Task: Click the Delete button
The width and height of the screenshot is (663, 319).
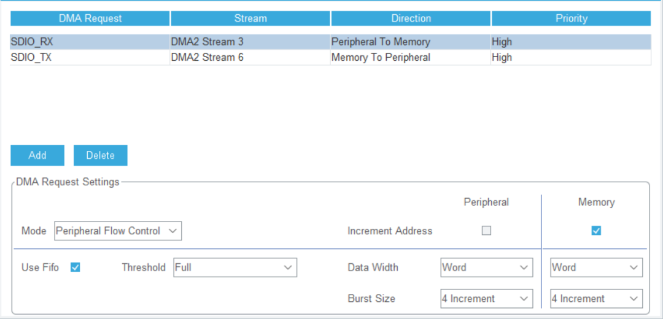Action: (100, 155)
